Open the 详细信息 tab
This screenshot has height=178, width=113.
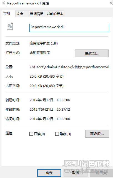pyautogui.click(x=36, y=14)
